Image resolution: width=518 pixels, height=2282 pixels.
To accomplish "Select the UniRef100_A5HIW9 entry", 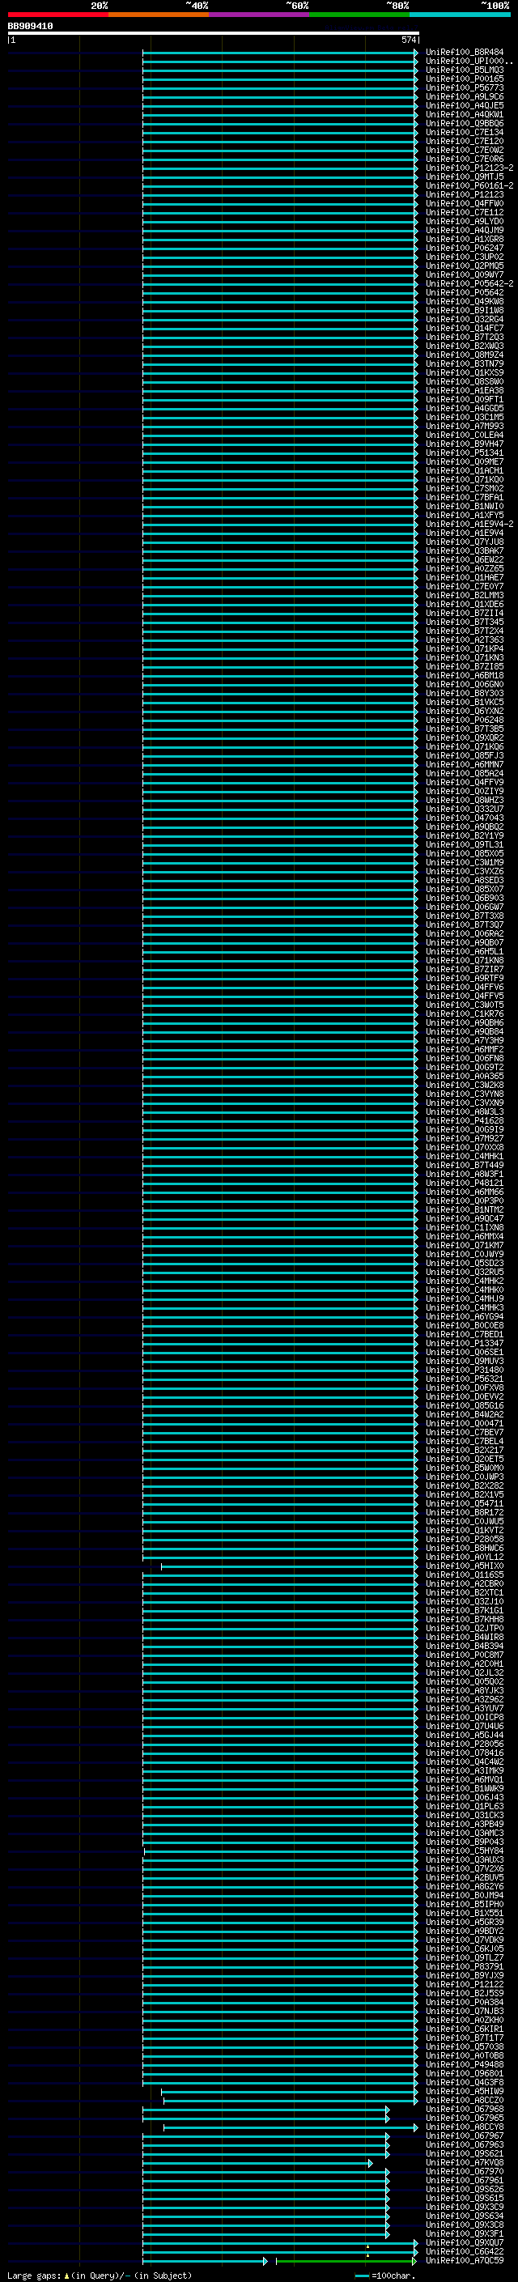I will pyautogui.click(x=465, y=2091).
